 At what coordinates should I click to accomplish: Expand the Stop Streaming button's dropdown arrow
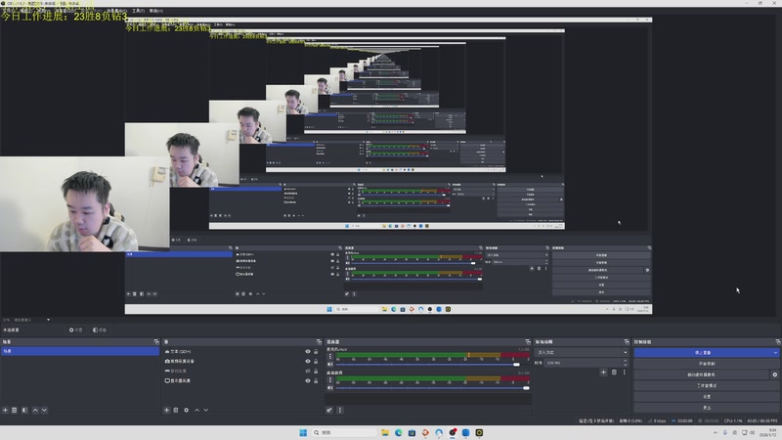click(x=775, y=353)
